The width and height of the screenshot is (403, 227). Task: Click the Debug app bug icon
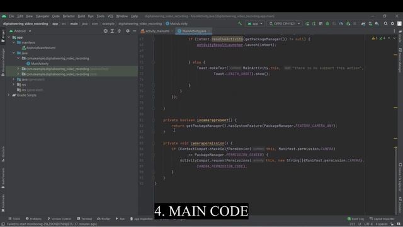click(x=327, y=23)
